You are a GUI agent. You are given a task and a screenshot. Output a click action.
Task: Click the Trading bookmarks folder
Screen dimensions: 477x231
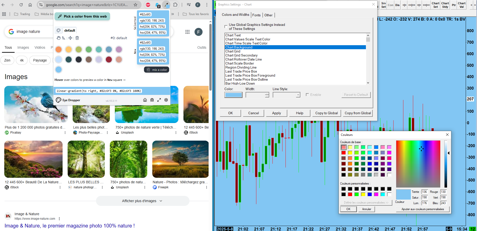tap(22, 14)
